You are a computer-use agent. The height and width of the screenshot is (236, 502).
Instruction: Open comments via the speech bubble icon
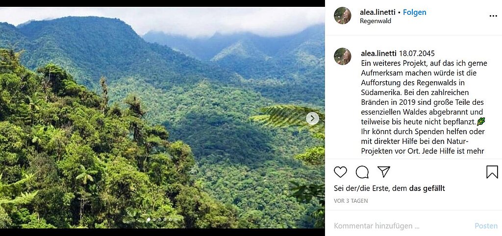click(x=362, y=172)
